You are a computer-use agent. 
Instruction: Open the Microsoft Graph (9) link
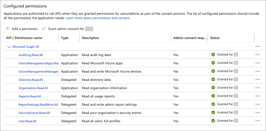[26, 47]
